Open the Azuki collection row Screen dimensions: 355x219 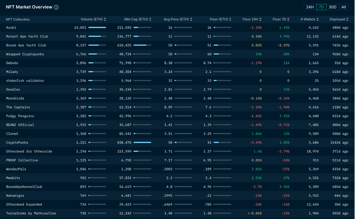point(177,28)
